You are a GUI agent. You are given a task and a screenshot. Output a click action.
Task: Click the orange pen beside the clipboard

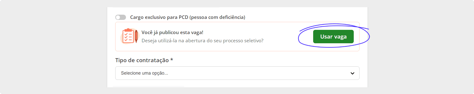point(136,36)
